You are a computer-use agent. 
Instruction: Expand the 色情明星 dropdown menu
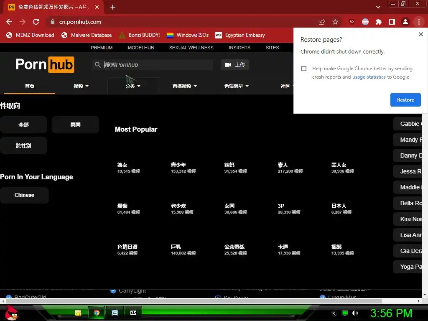[x=237, y=86]
